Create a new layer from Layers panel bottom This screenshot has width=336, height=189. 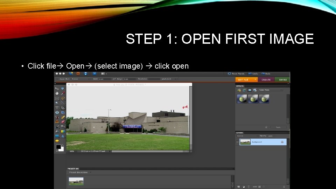point(238,187)
